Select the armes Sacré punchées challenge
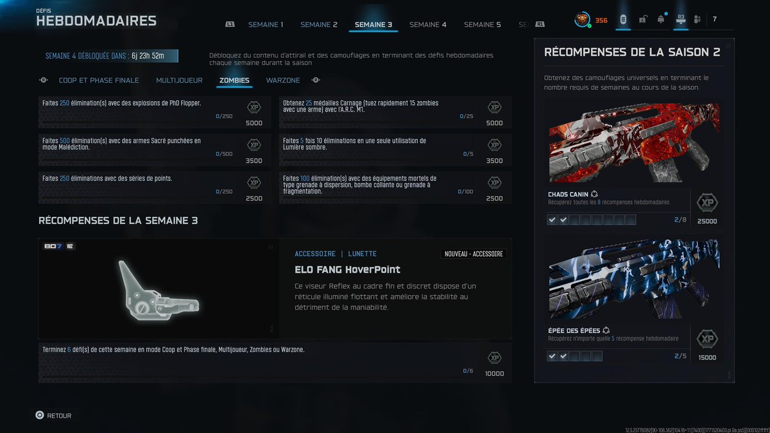The width and height of the screenshot is (770, 433). coord(155,149)
